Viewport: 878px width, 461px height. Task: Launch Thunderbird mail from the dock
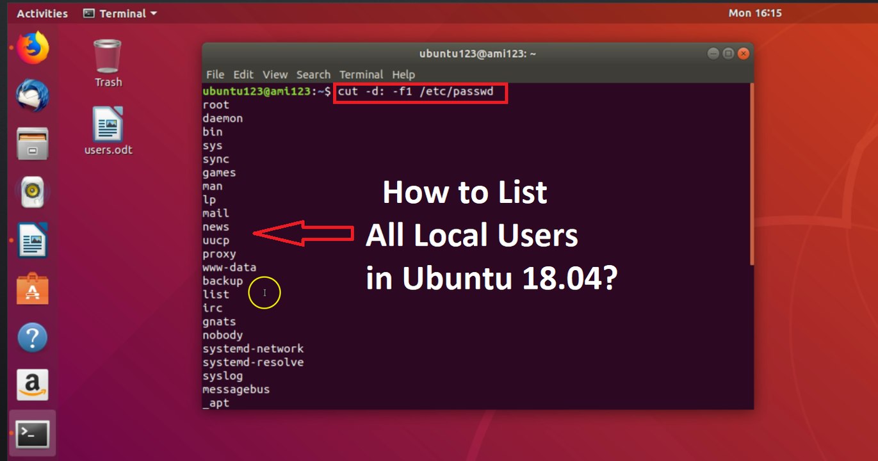point(33,96)
